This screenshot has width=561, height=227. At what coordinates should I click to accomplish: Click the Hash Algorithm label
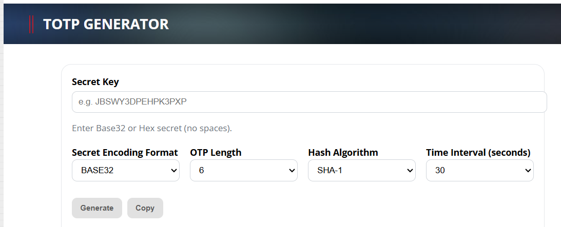(343, 152)
